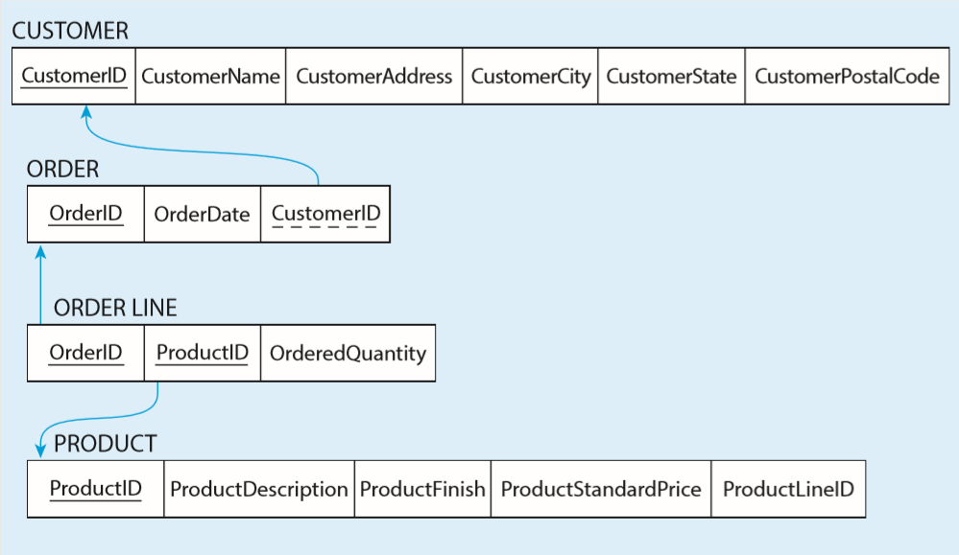Select the CustomerID cell in CUSTOMER table
Image resolution: width=959 pixels, height=555 pixels.
tap(74, 76)
